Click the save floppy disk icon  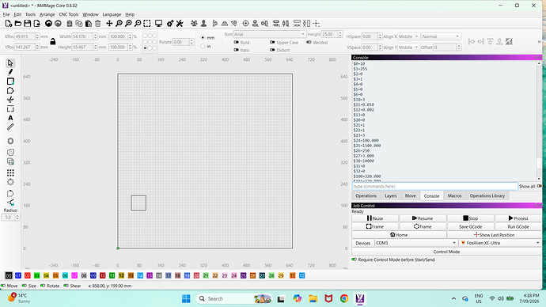(28, 23)
